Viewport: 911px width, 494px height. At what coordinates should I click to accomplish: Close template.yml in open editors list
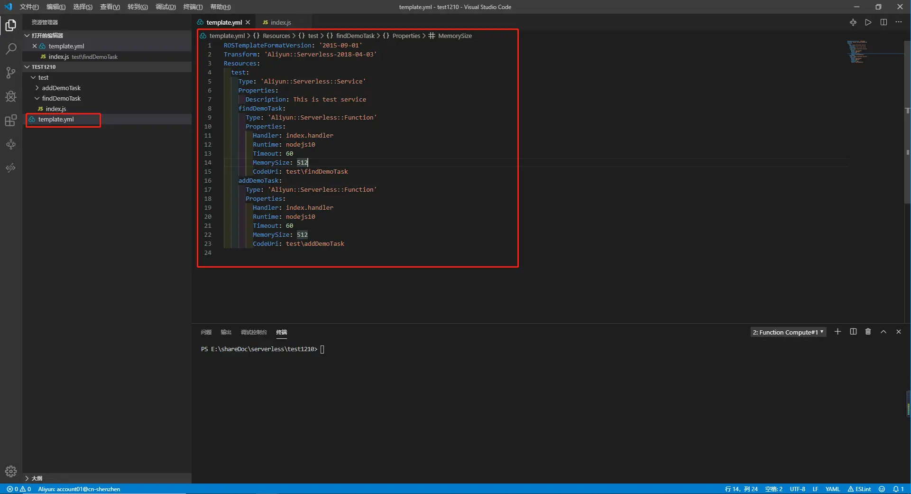tap(35, 46)
